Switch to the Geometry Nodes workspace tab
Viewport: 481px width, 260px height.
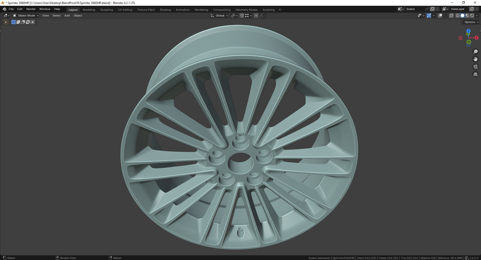tap(247, 10)
